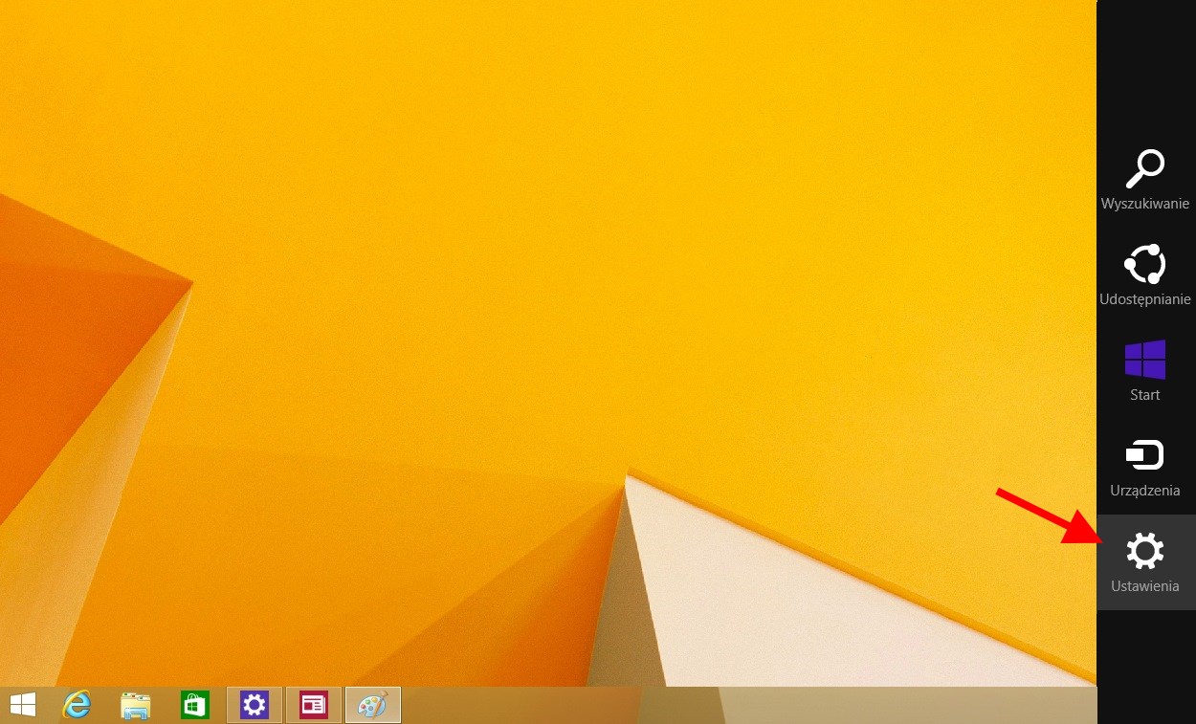Click the Start charm Windows logo
The height and width of the screenshot is (724, 1196).
click(1145, 361)
